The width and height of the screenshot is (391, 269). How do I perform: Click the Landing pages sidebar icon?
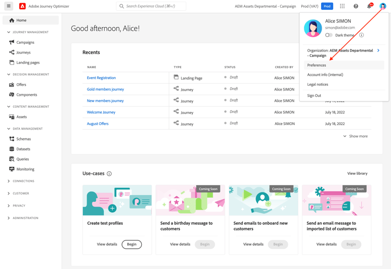(x=11, y=62)
